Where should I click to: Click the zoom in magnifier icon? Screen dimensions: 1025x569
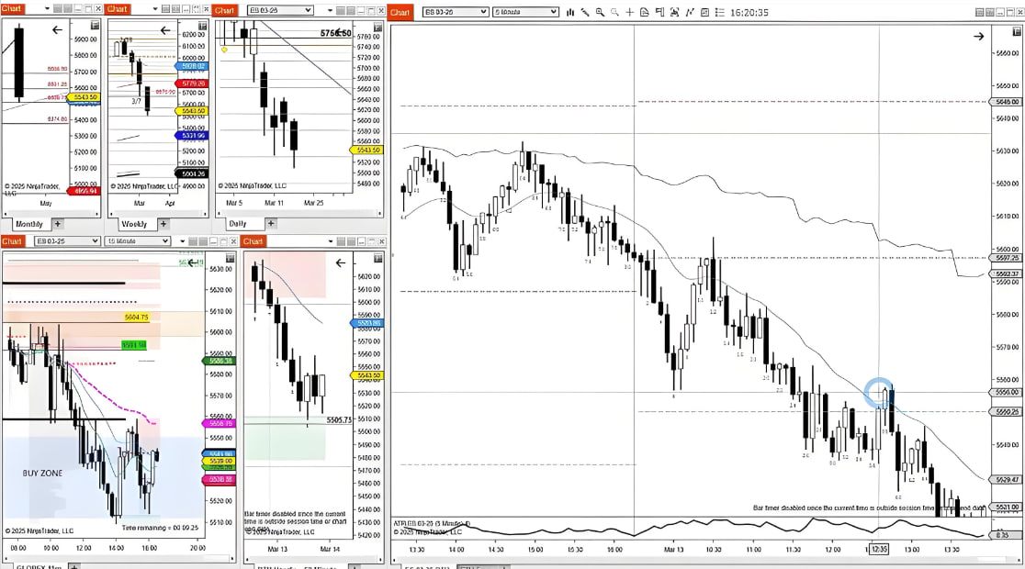click(x=600, y=12)
